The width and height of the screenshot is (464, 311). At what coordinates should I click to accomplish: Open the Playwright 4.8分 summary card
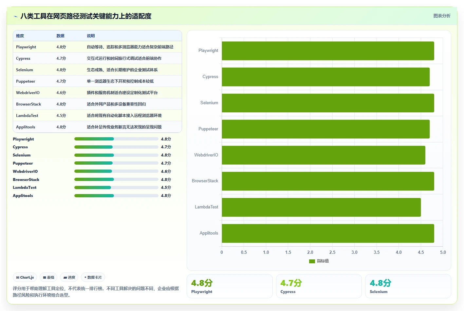point(230,286)
